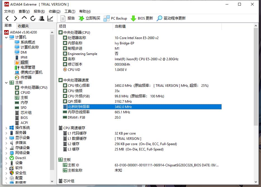Open the 文件(F) menu

click(9, 11)
